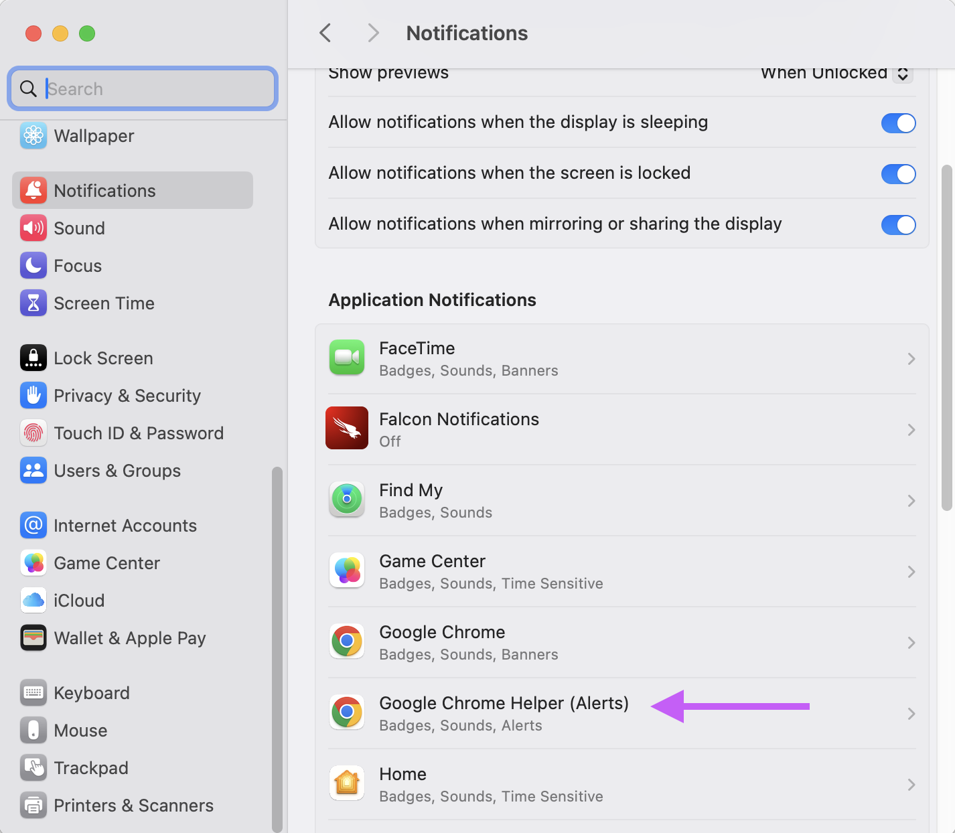Select Touch ID & Password label
Viewport: 955px width, 833px height.
tap(139, 433)
